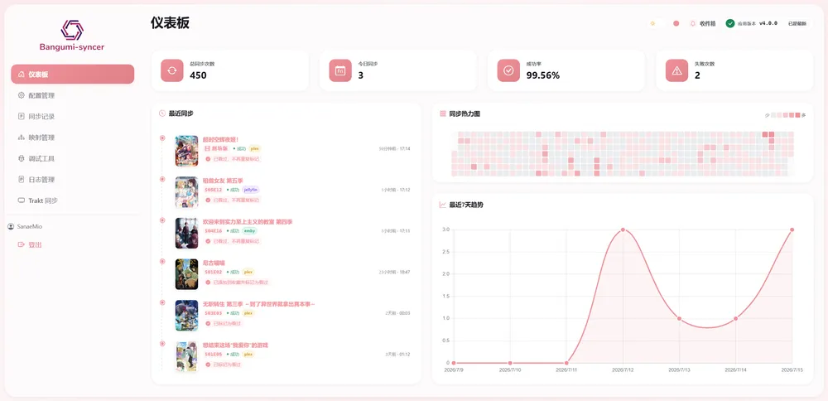Pick the pink theme color dot

(x=676, y=23)
